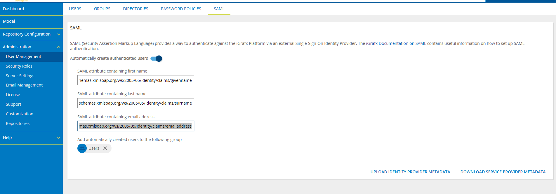Screen dimensions: 556x194
Task: Expand the Help menu chevron
Action: click(x=58, y=138)
